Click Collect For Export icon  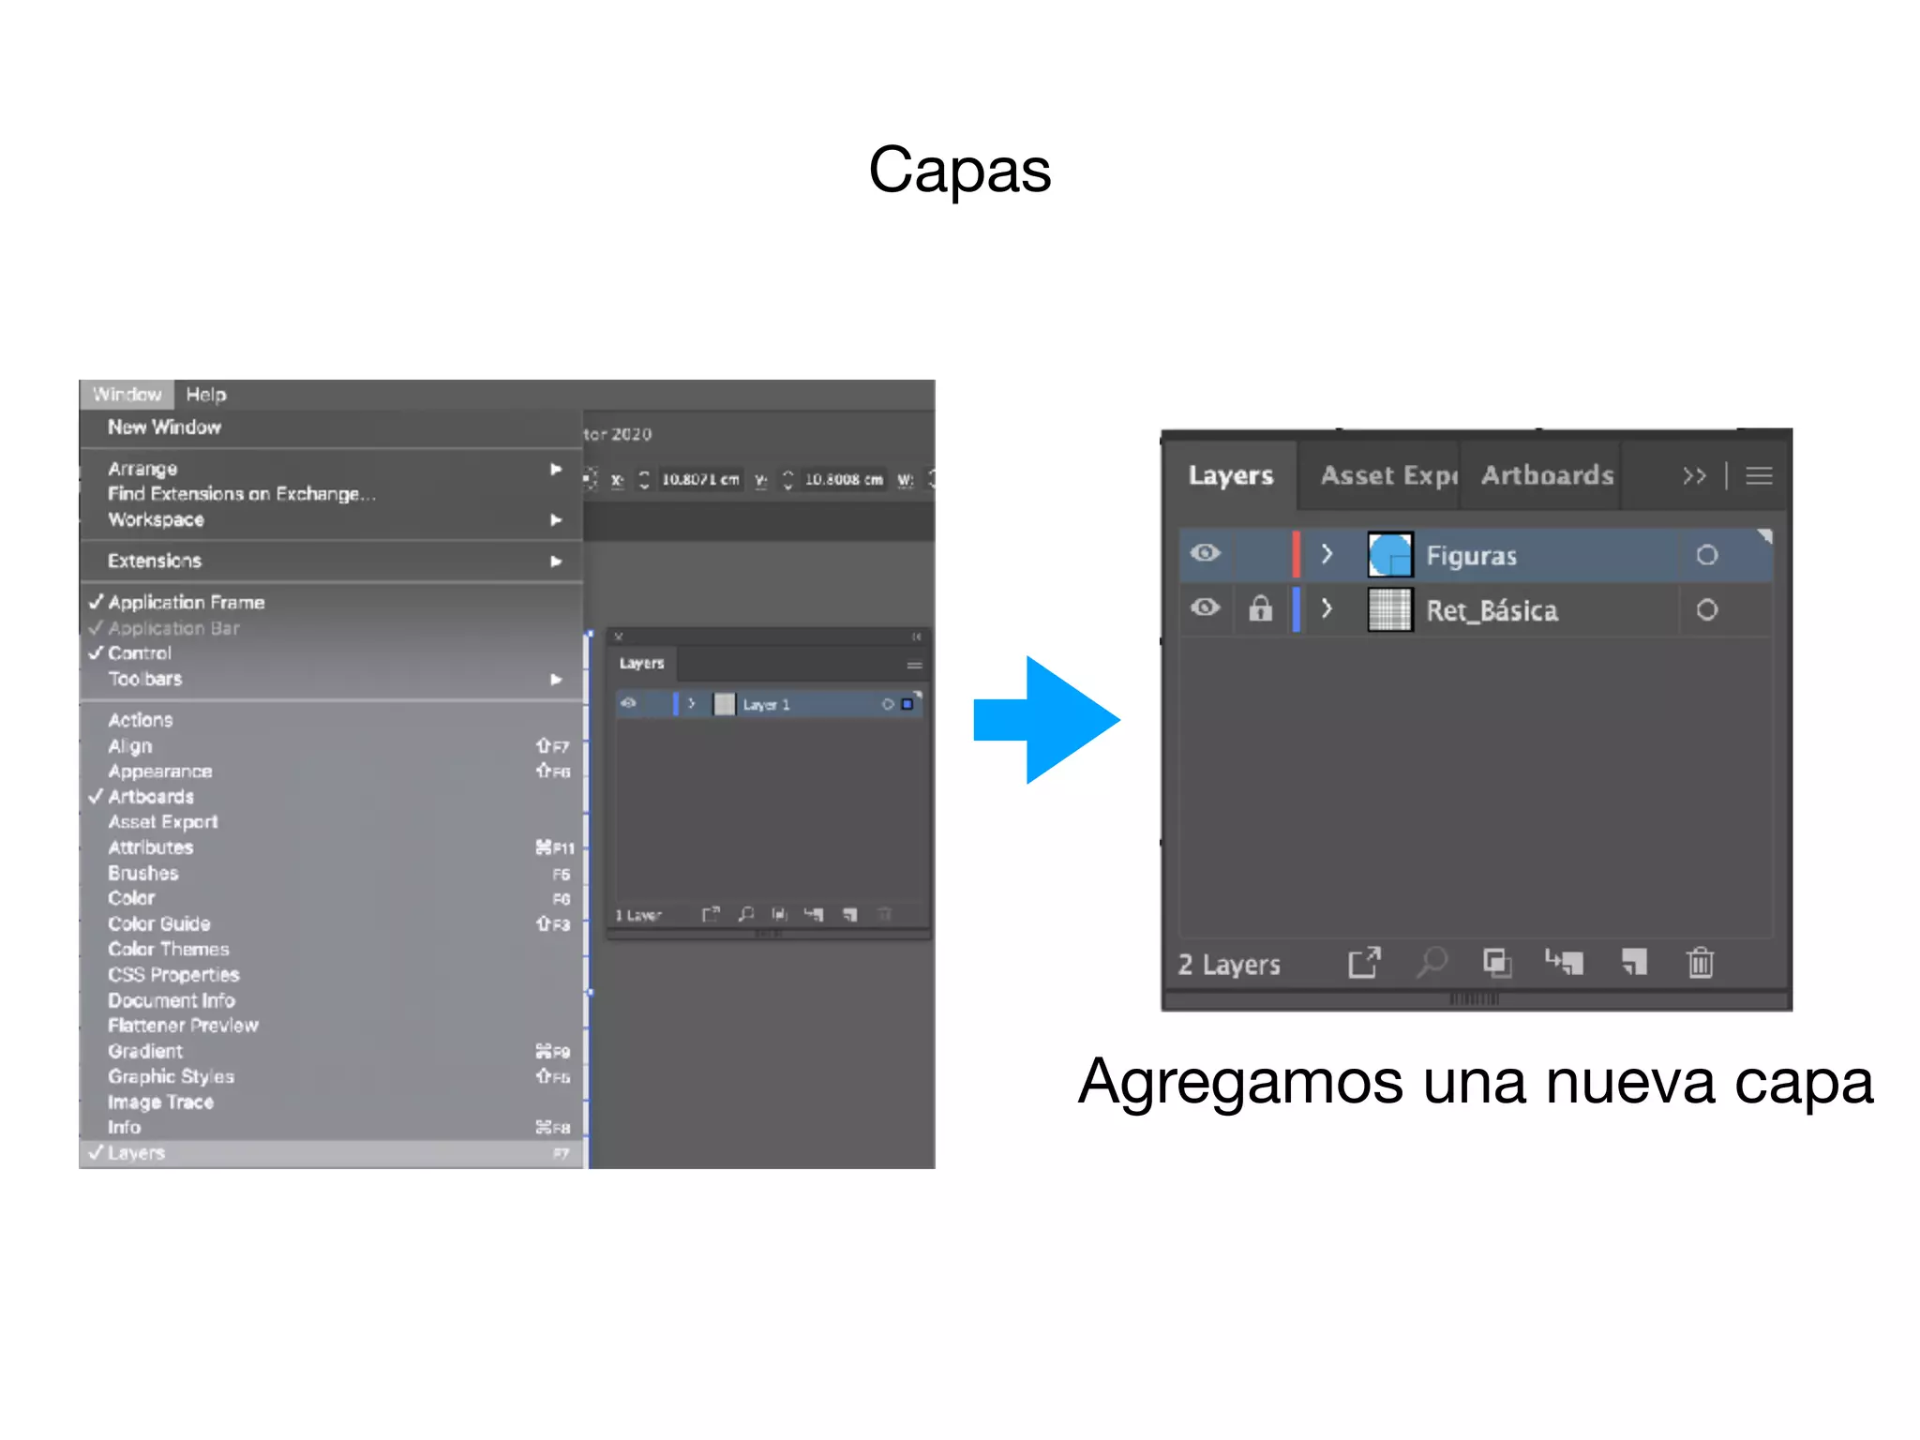point(1365,962)
